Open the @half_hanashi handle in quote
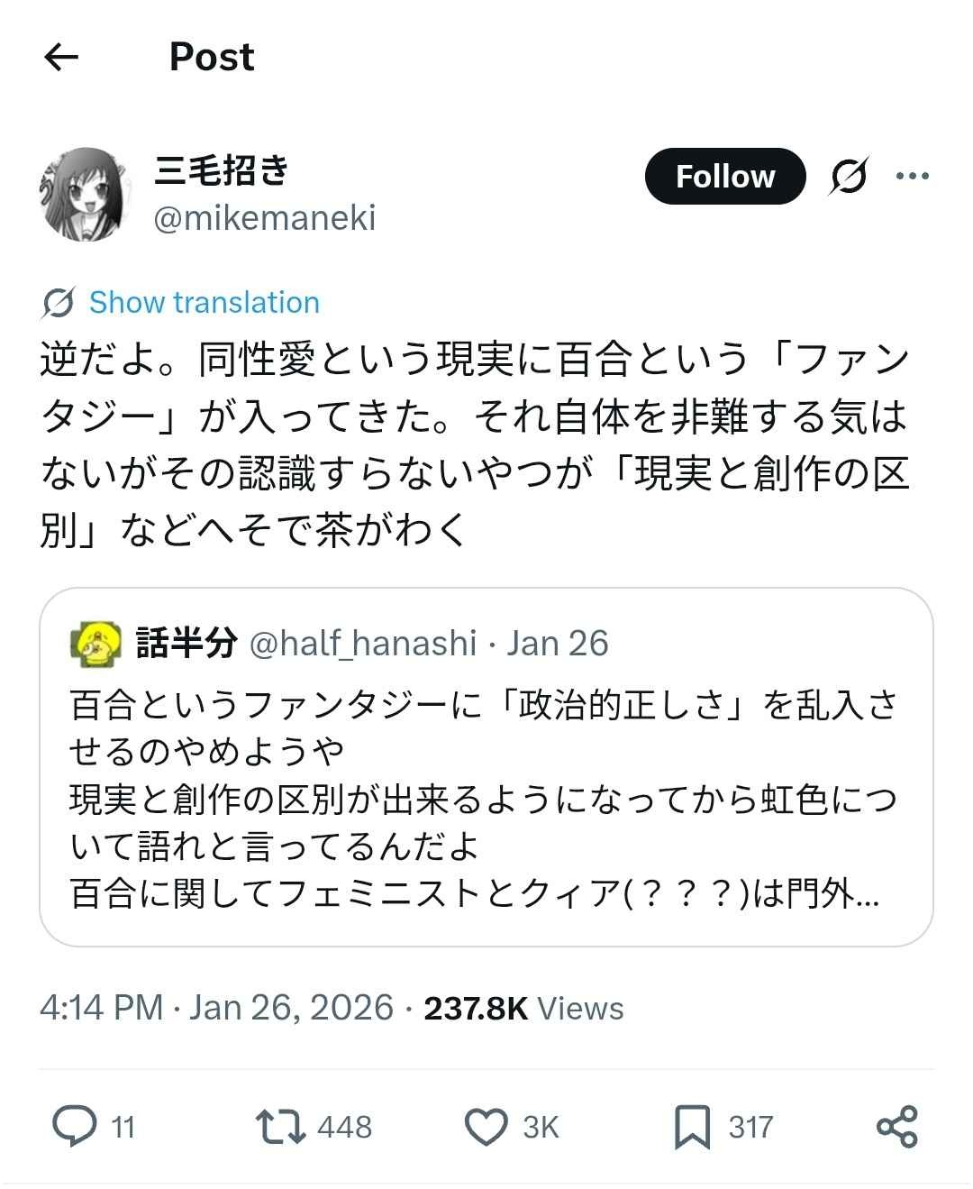 pyautogui.click(x=362, y=644)
